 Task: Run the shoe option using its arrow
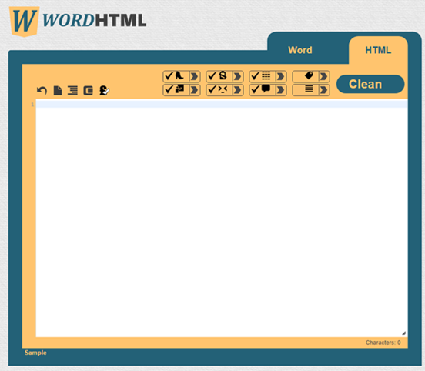[194, 76]
